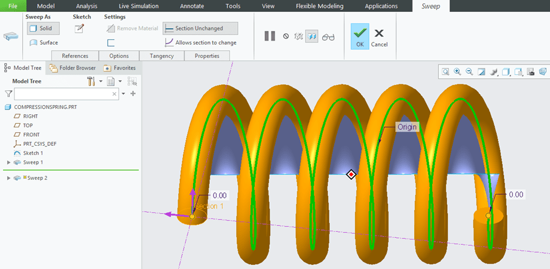Viewport: 550px width, 269px height.
Task: Expand the Sweep 1 tree node
Action: click(x=8, y=162)
